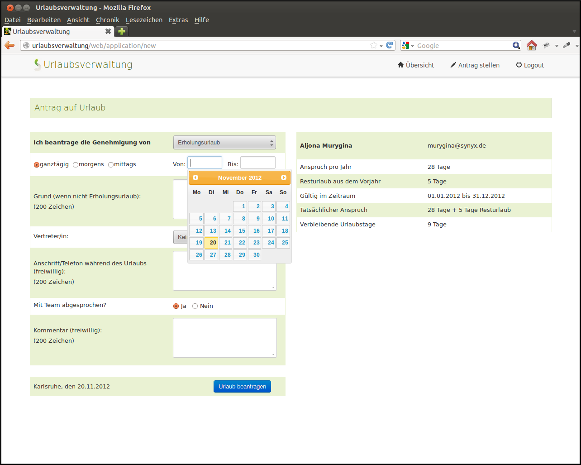This screenshot has height=465, width=581.
Task: Go to next month in datepicker
Action: click(x=284, y=177)
